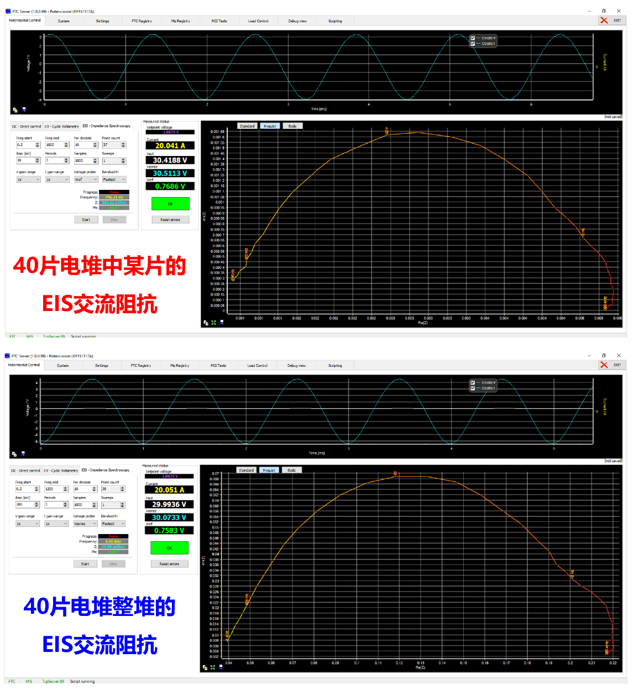Click Freq end stepper arrows in top window
The height and width of the screenshot is (689, 633).
[x=66, y=145]
